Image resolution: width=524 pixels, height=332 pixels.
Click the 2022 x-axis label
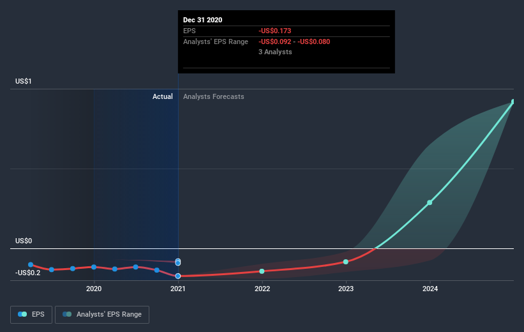click(262, 289)
